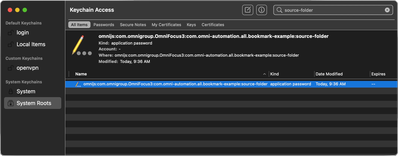Click the cabinet lock icon beside System Roots
398x156 pixels.
click(11, 103)
